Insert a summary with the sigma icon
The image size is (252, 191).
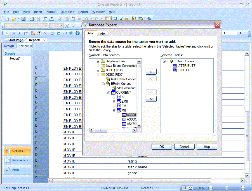[x=20, y=33]
